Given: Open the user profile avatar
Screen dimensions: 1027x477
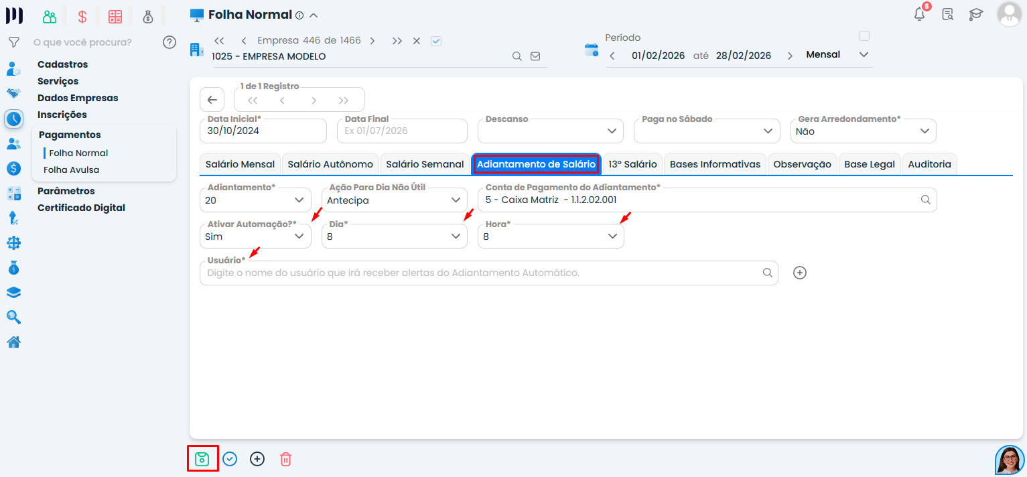Looking at the screenshot, I should 1009,14.
